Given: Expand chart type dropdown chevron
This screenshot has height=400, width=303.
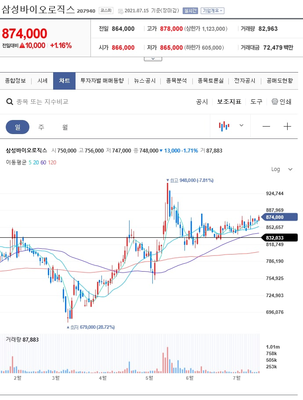Looking at the screenshot, I should tap(242, 125).
